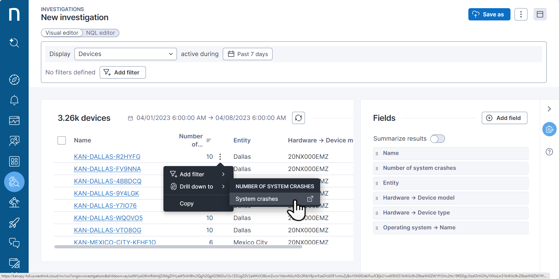
Task: Open the Display Devices dropdown
Action: (125, 54)
